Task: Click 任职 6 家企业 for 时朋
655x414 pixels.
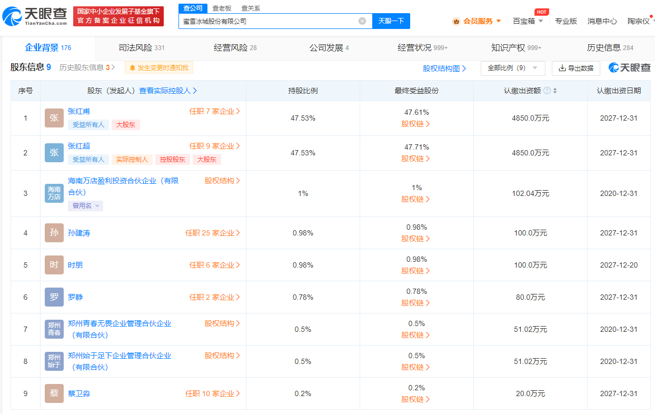Action: [x=215, y=265]
